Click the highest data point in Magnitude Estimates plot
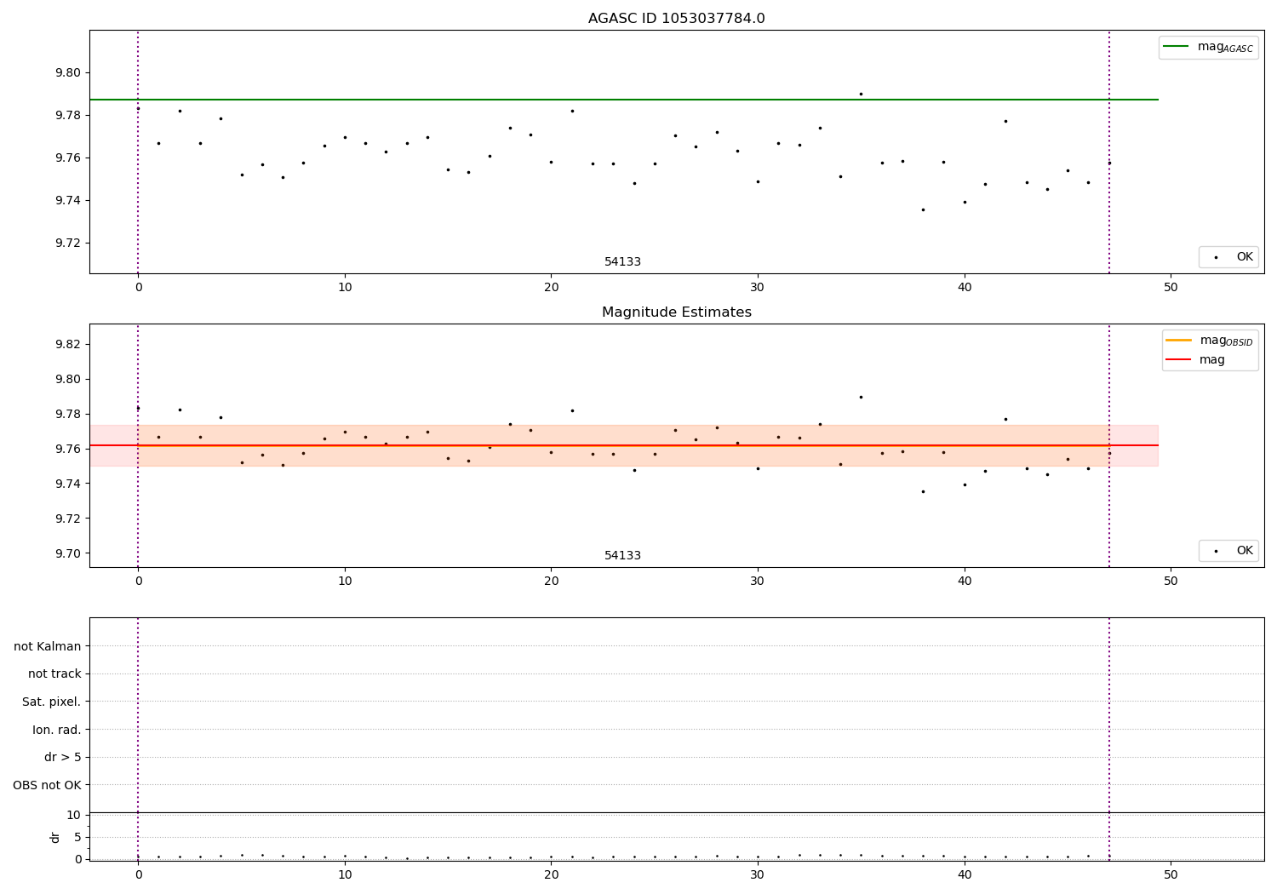This screenshot has height=894, width=1277. (861, 397)
